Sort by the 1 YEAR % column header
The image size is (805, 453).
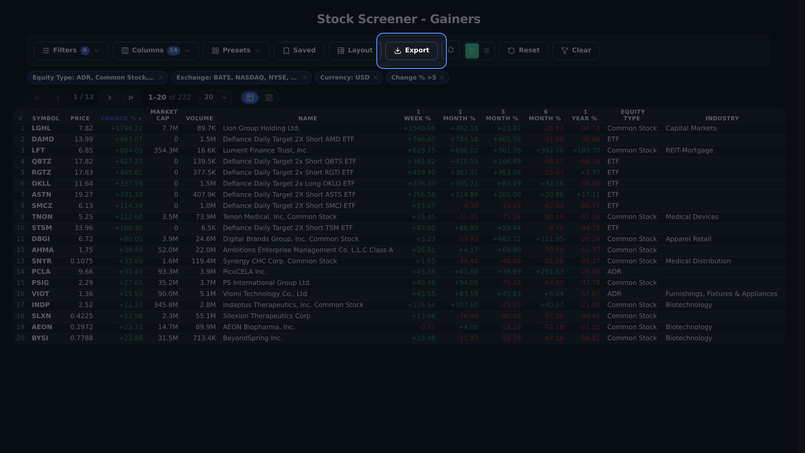tap(584, 115)
